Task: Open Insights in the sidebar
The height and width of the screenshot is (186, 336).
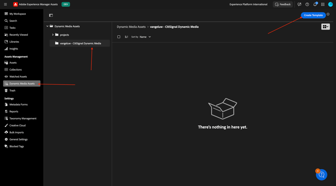Action: (x=13, y=49)
